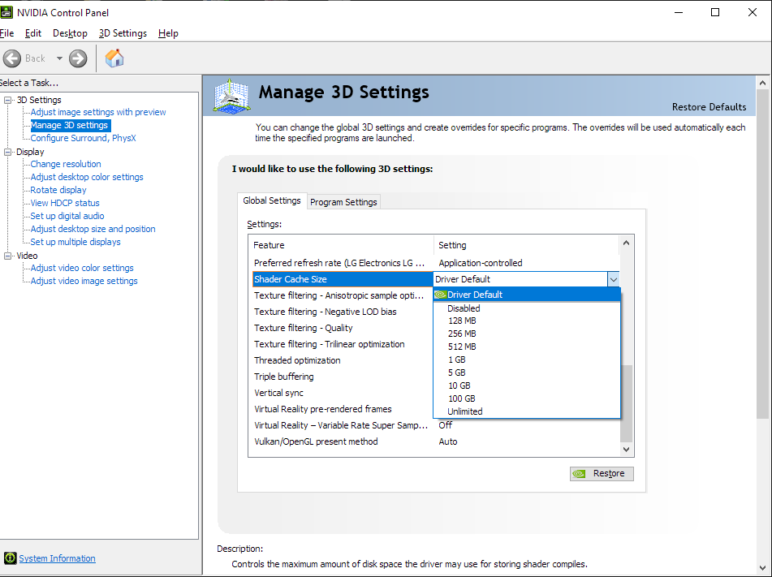Select Texture filtering - Negative LOD bias
The image size is (772, 577).
pyautogui.click(x=343, y=312)
